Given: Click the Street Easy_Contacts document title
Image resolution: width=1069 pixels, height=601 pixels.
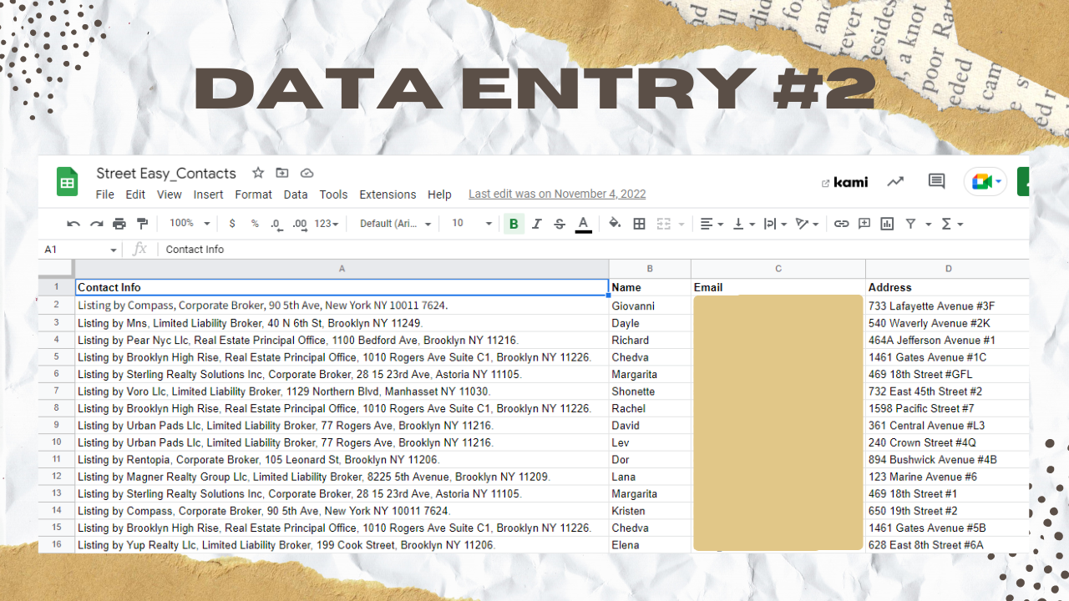Looking at the screenshot, I should coord(166,173).
